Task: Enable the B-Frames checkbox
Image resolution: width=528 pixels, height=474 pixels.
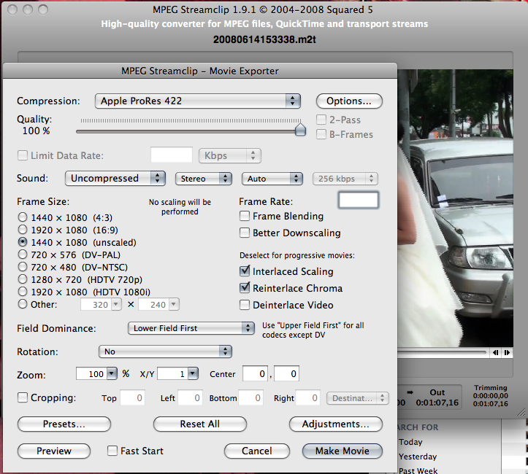Action: click(x=321, y=134)
